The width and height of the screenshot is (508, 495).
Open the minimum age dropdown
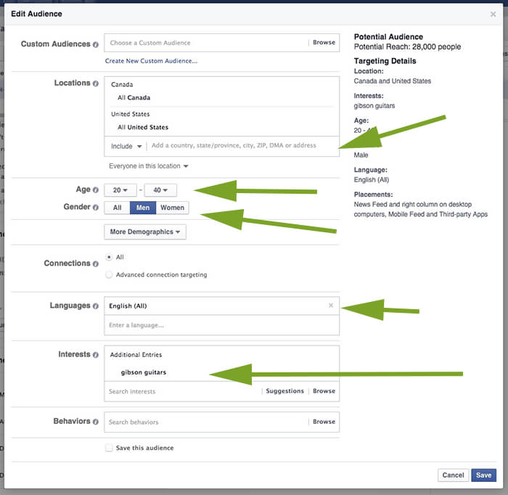tap(120, 190)
